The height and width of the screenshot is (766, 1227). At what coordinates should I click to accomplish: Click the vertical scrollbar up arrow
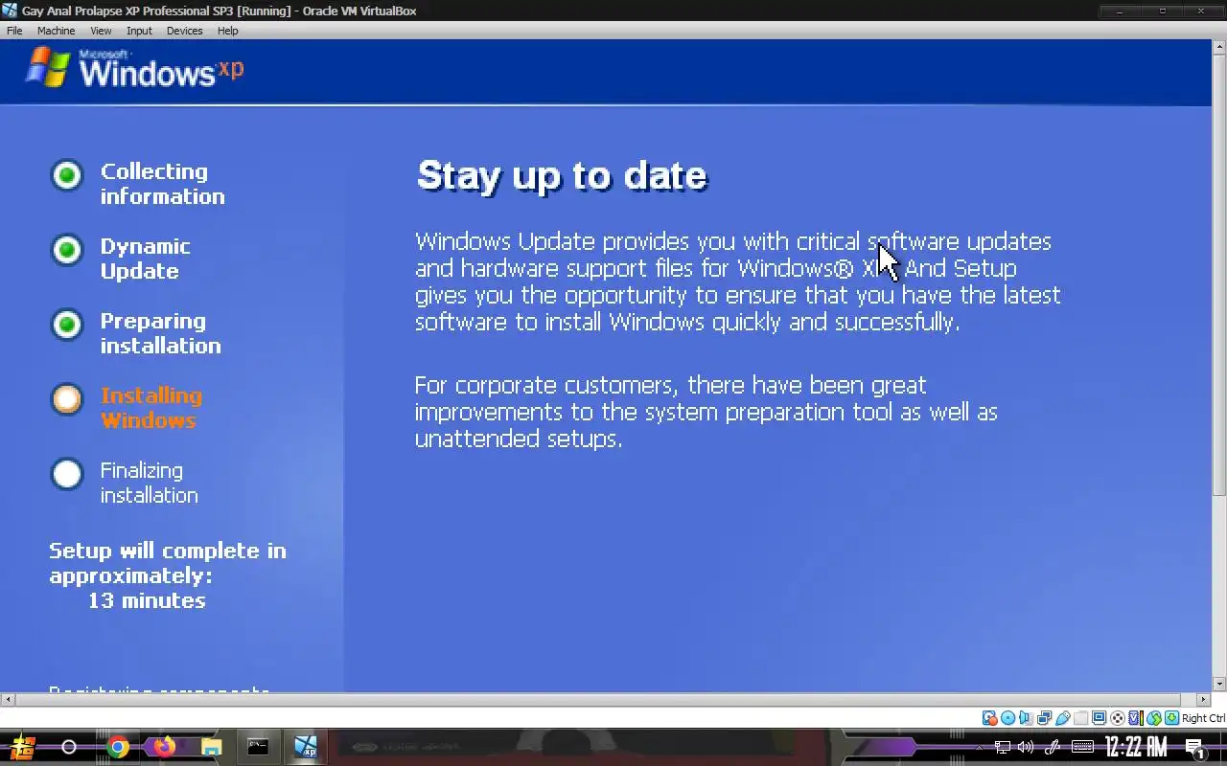tap(1219, 49)
